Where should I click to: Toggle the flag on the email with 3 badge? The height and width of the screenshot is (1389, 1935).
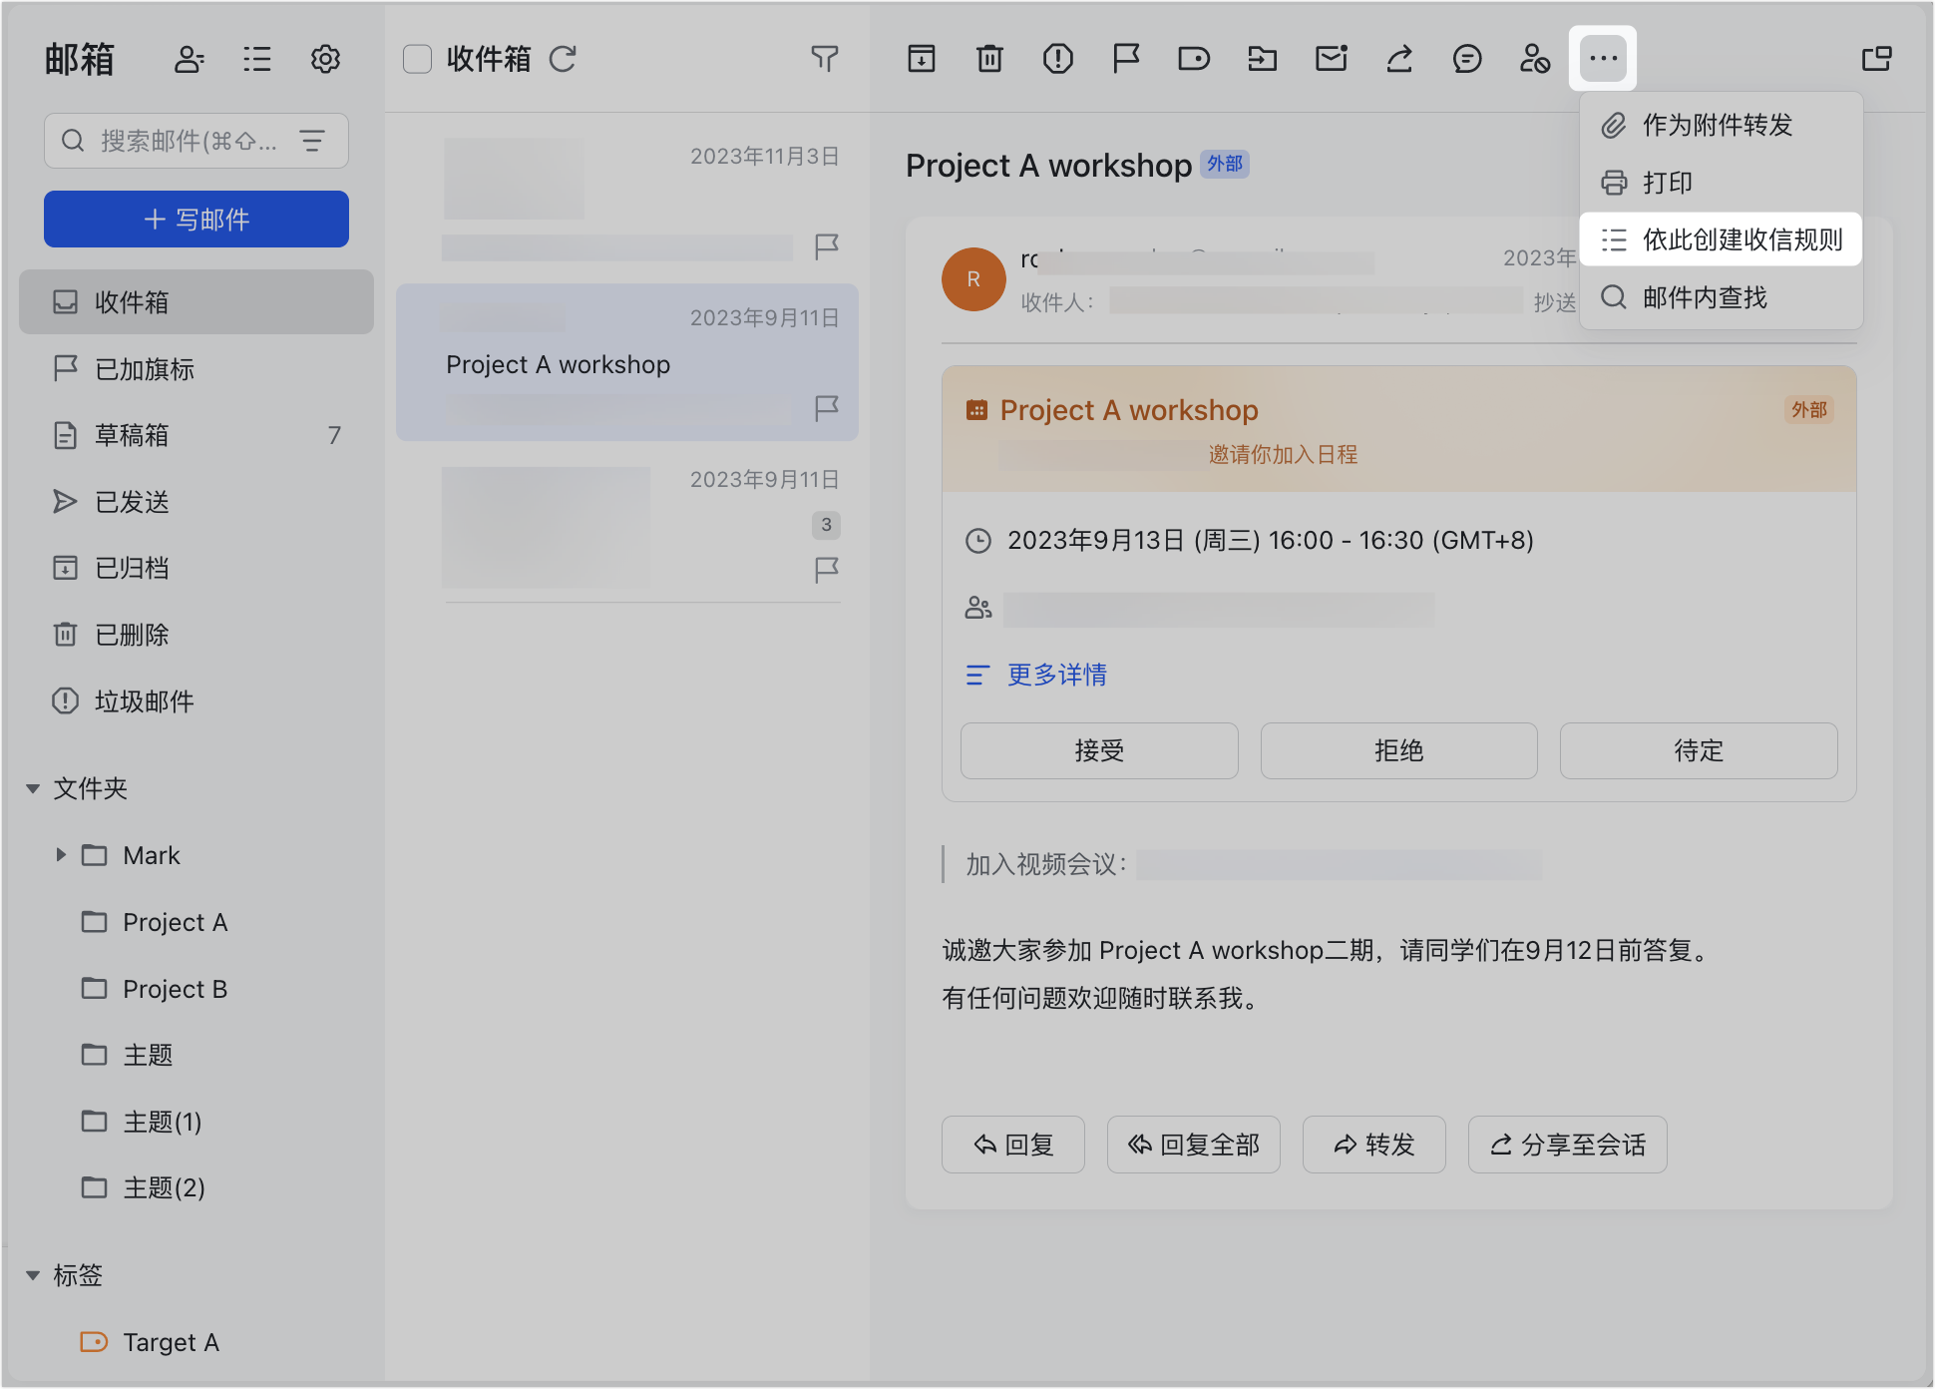(827, 570)
